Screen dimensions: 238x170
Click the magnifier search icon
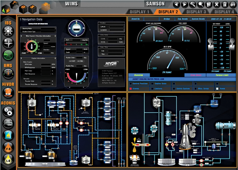pyautogui.click(x=200, y=5)
